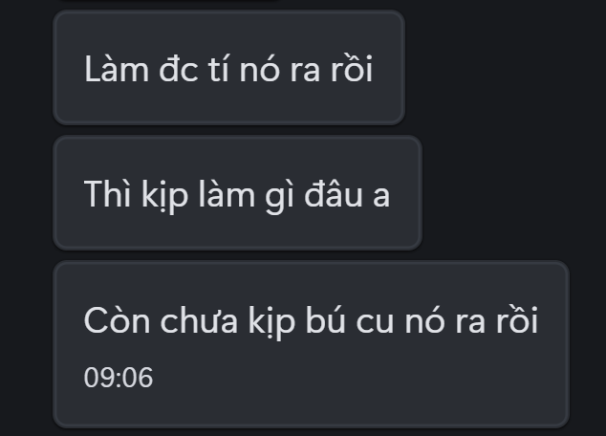The height and width of the screenshot is (436, 606).
Task: Click the word "Còn" in last message
Action: 118,320
